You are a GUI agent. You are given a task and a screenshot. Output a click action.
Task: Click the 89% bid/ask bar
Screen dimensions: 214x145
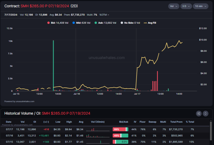point(120,129)
